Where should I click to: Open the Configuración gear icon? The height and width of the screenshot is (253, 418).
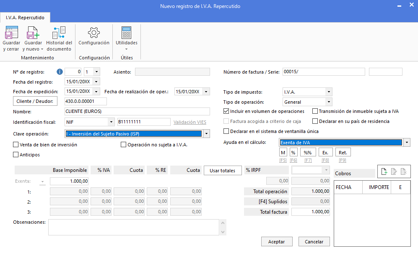pyautogui.click(x=94, y=33)
